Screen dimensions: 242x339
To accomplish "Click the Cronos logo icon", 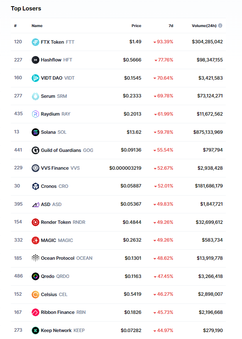I will (35, 186).
